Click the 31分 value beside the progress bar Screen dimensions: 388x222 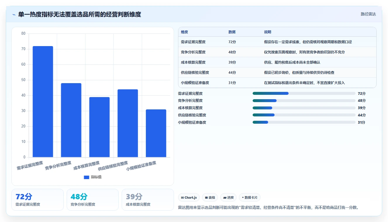click(362, 122)
